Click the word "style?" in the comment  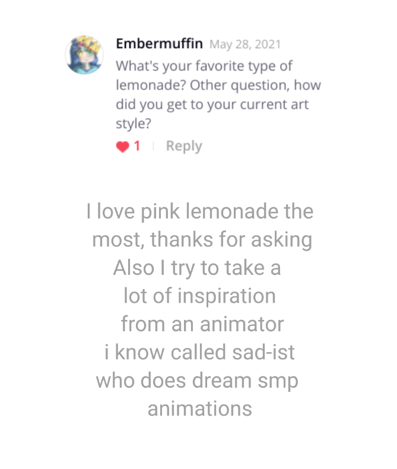coord(132,125)
